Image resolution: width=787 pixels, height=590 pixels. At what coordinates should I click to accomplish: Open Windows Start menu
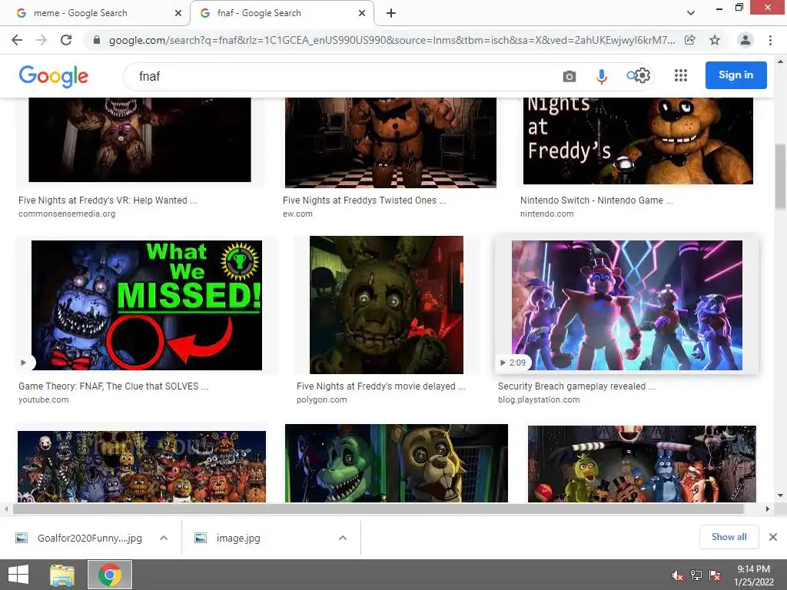click(18, 575)
